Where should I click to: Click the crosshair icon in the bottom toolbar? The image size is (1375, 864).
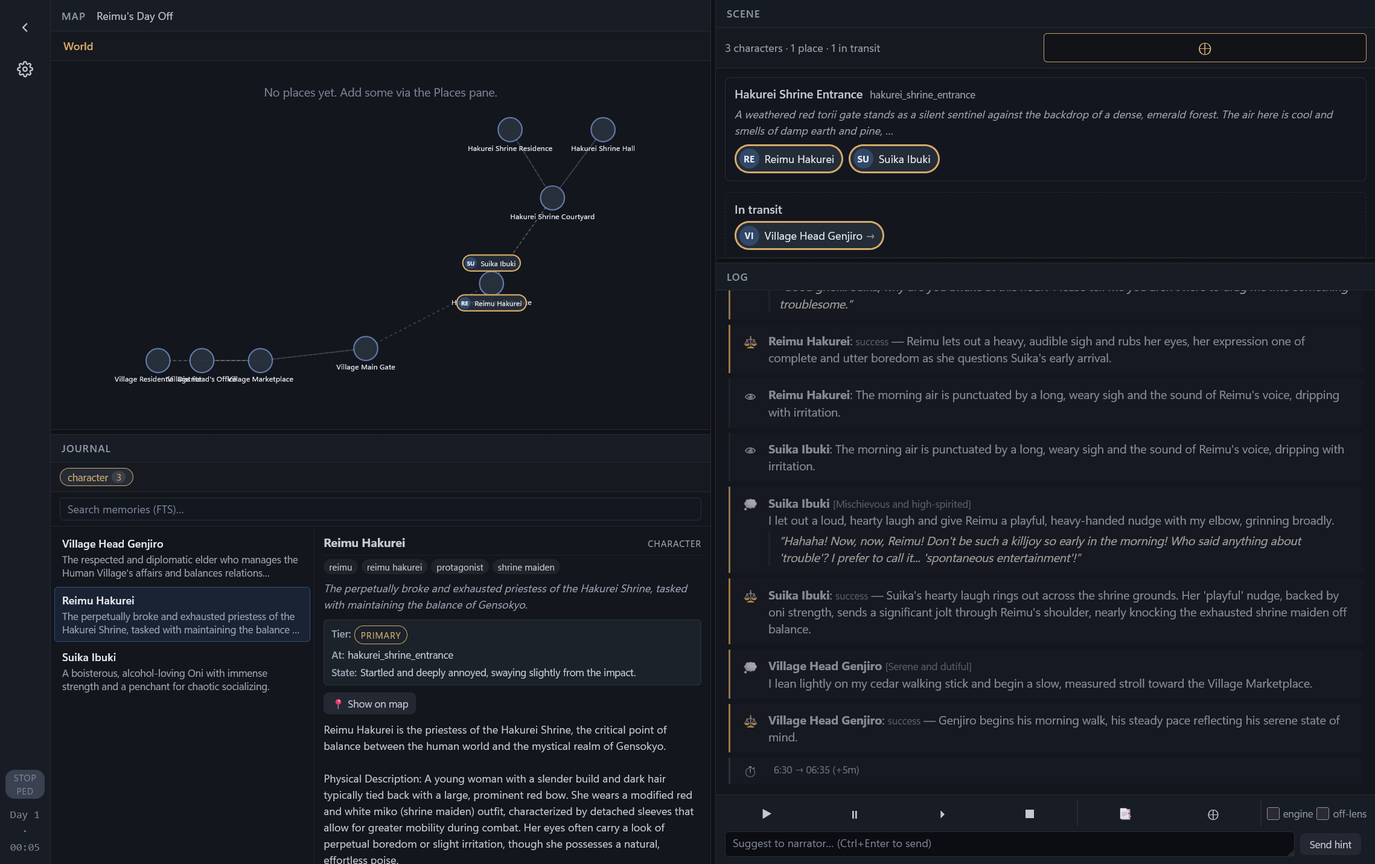[x=1213, y=814]
